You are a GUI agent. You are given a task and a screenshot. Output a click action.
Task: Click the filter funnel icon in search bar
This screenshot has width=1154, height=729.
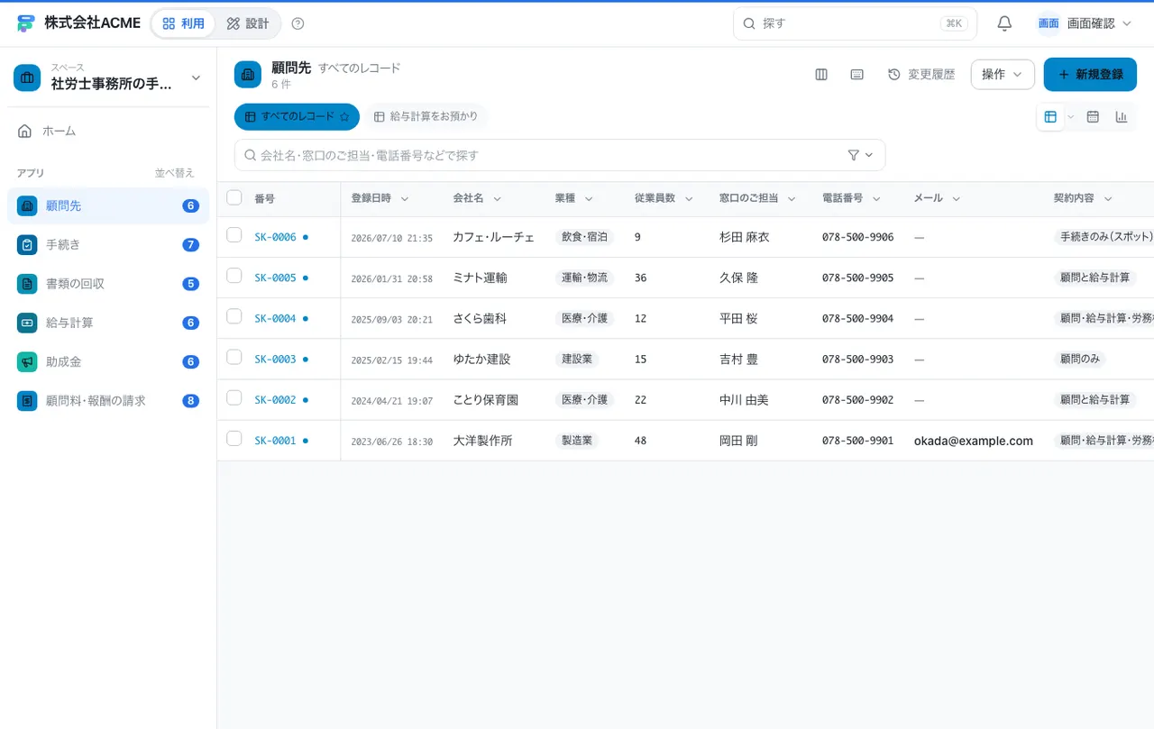click(x=854, y=155)
